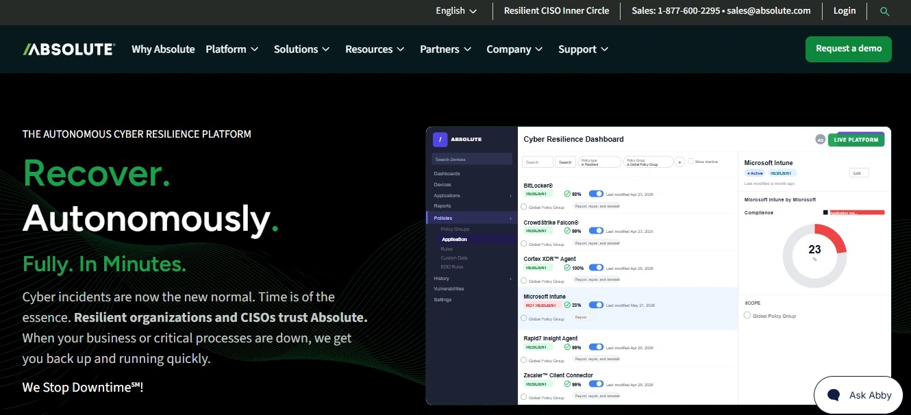The image size is (911, 415).
Task: Click the AS user avatar in dashboard
Action: (x=820, y=140)
